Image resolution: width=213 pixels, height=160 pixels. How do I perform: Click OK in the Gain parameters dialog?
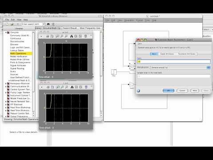169,91
